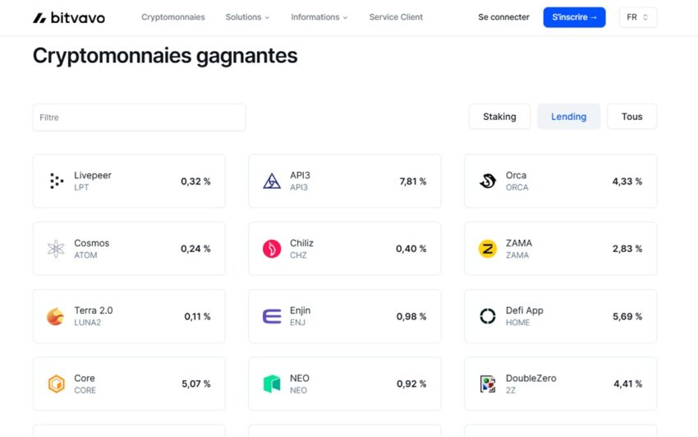The width and height of the screenshot is (698, 437).
Task: Click the DoubleZero coin icon
Action: [x=488, y=384]
